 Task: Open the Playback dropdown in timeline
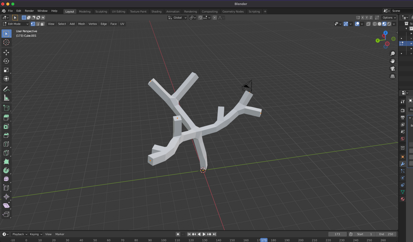20,234
